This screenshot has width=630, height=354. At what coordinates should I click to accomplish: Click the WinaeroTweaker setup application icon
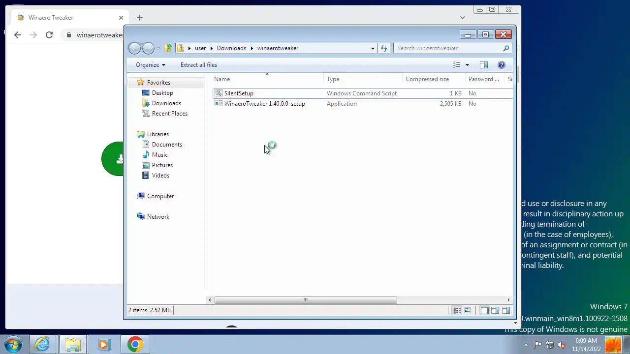[x=219, y=104]
